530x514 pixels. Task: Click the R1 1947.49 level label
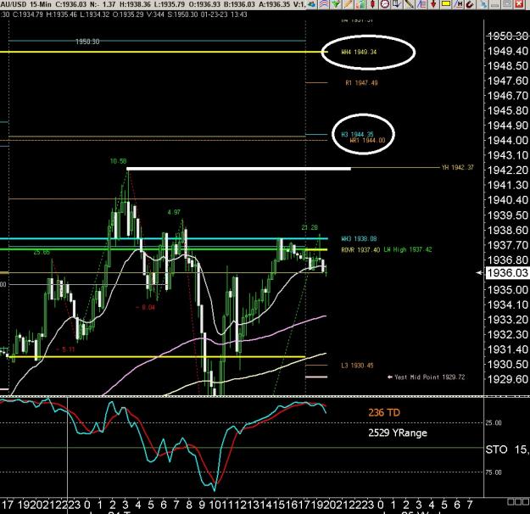(361, 83)
